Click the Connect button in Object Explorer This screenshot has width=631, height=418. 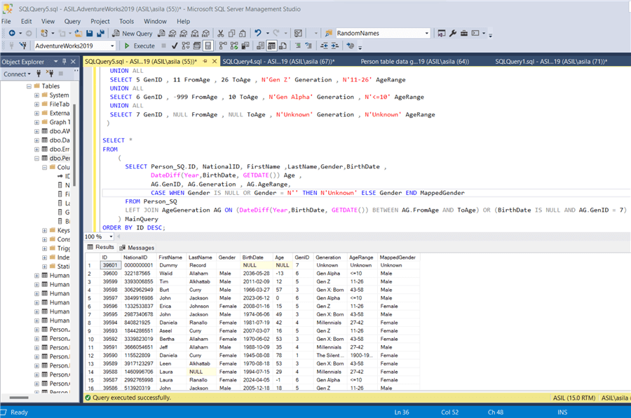point(15,74)
